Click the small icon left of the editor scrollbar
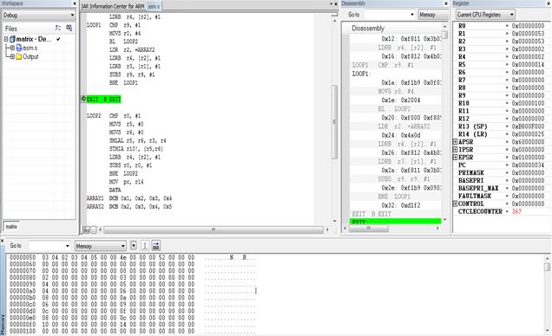The image size is (552, 336). pyautogui.click(x=86, y=230)
